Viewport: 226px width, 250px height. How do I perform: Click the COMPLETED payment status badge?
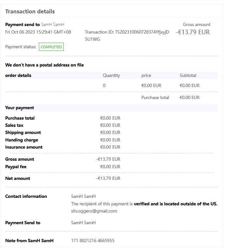51,47
